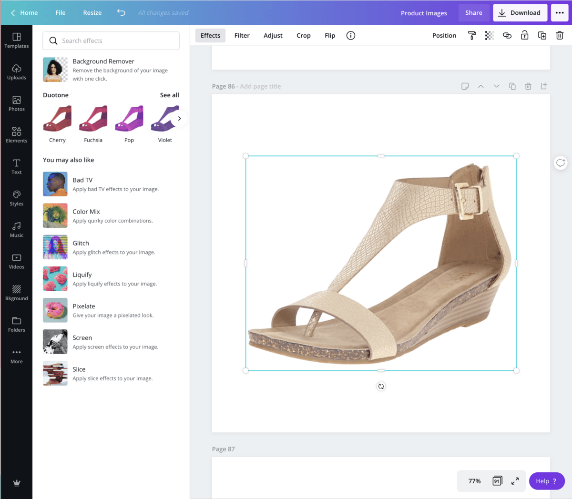The height and width of the screenshot is (499, 572).
Task: Rotate the shoe image using the rotate handle
Action: (381, 387)
